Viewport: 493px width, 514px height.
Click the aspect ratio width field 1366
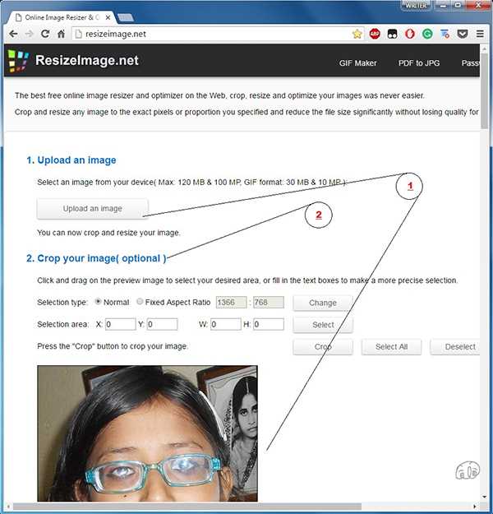[231, 303]
